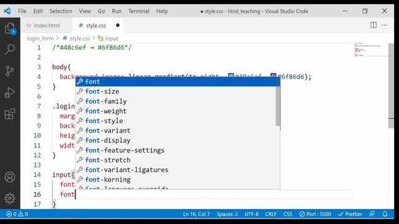Open the File menu
Image resolution: width=399 pixels, height=224 pixels.
[22, 11]
